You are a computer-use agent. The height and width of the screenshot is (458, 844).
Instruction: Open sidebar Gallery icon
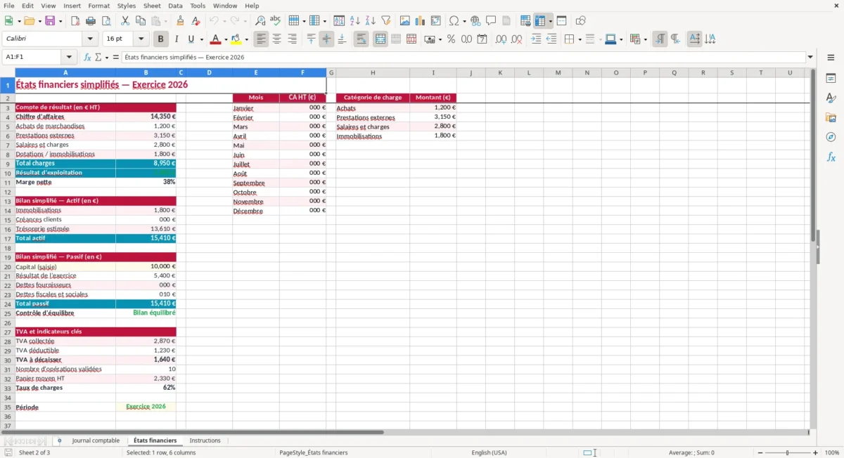(x=831, y=118)
